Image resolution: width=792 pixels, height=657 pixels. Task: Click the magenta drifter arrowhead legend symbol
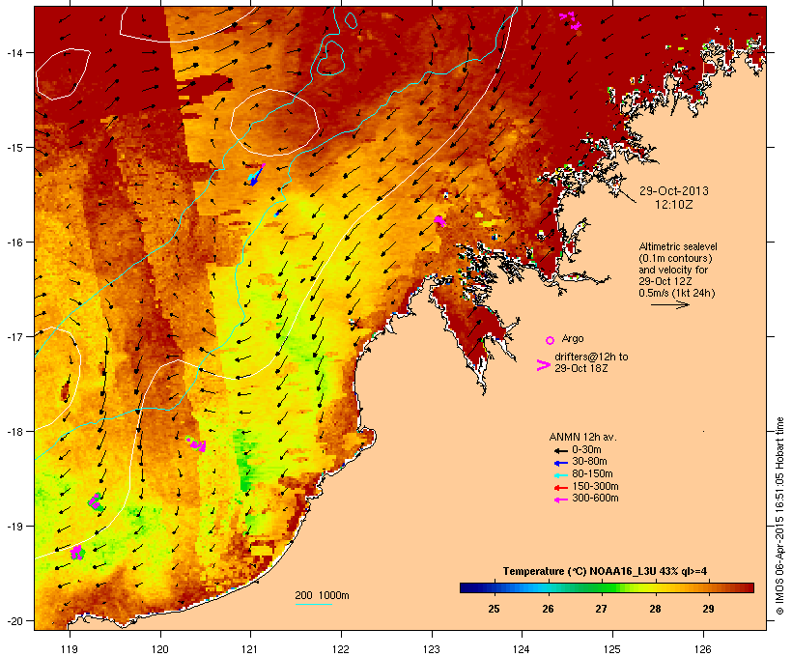coord(543,365)
